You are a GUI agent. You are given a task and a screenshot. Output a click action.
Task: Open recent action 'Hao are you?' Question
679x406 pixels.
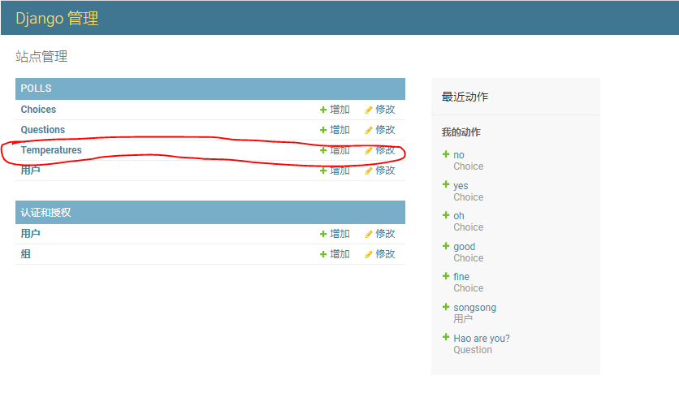pos(482,339)
